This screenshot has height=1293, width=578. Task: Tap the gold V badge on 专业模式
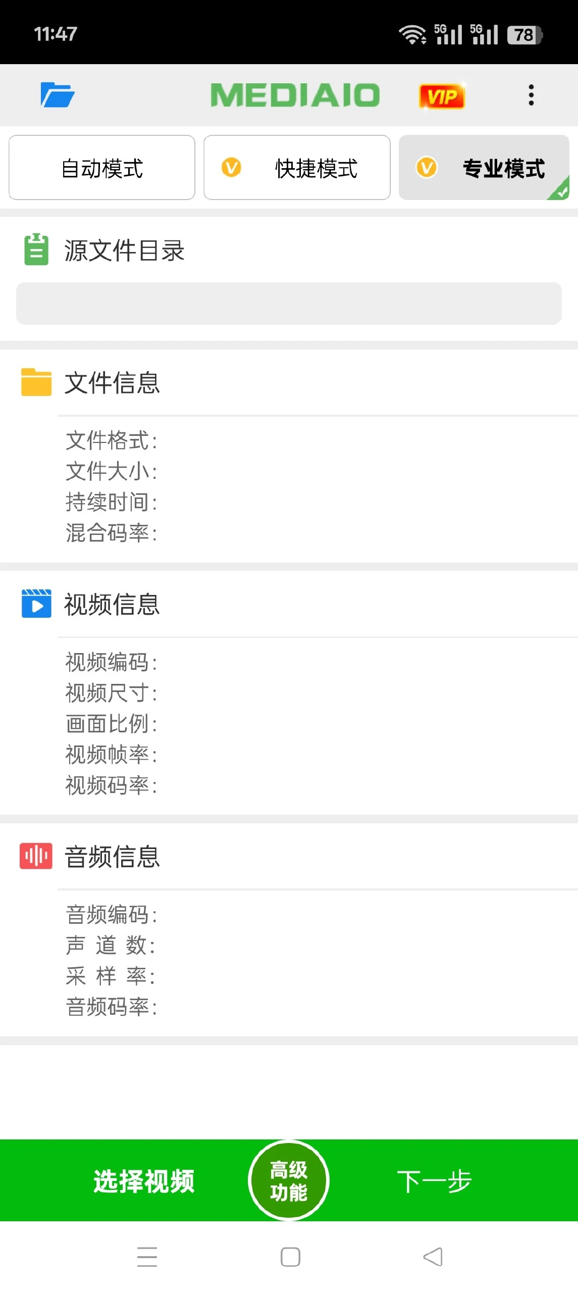[x=427, y=168]
